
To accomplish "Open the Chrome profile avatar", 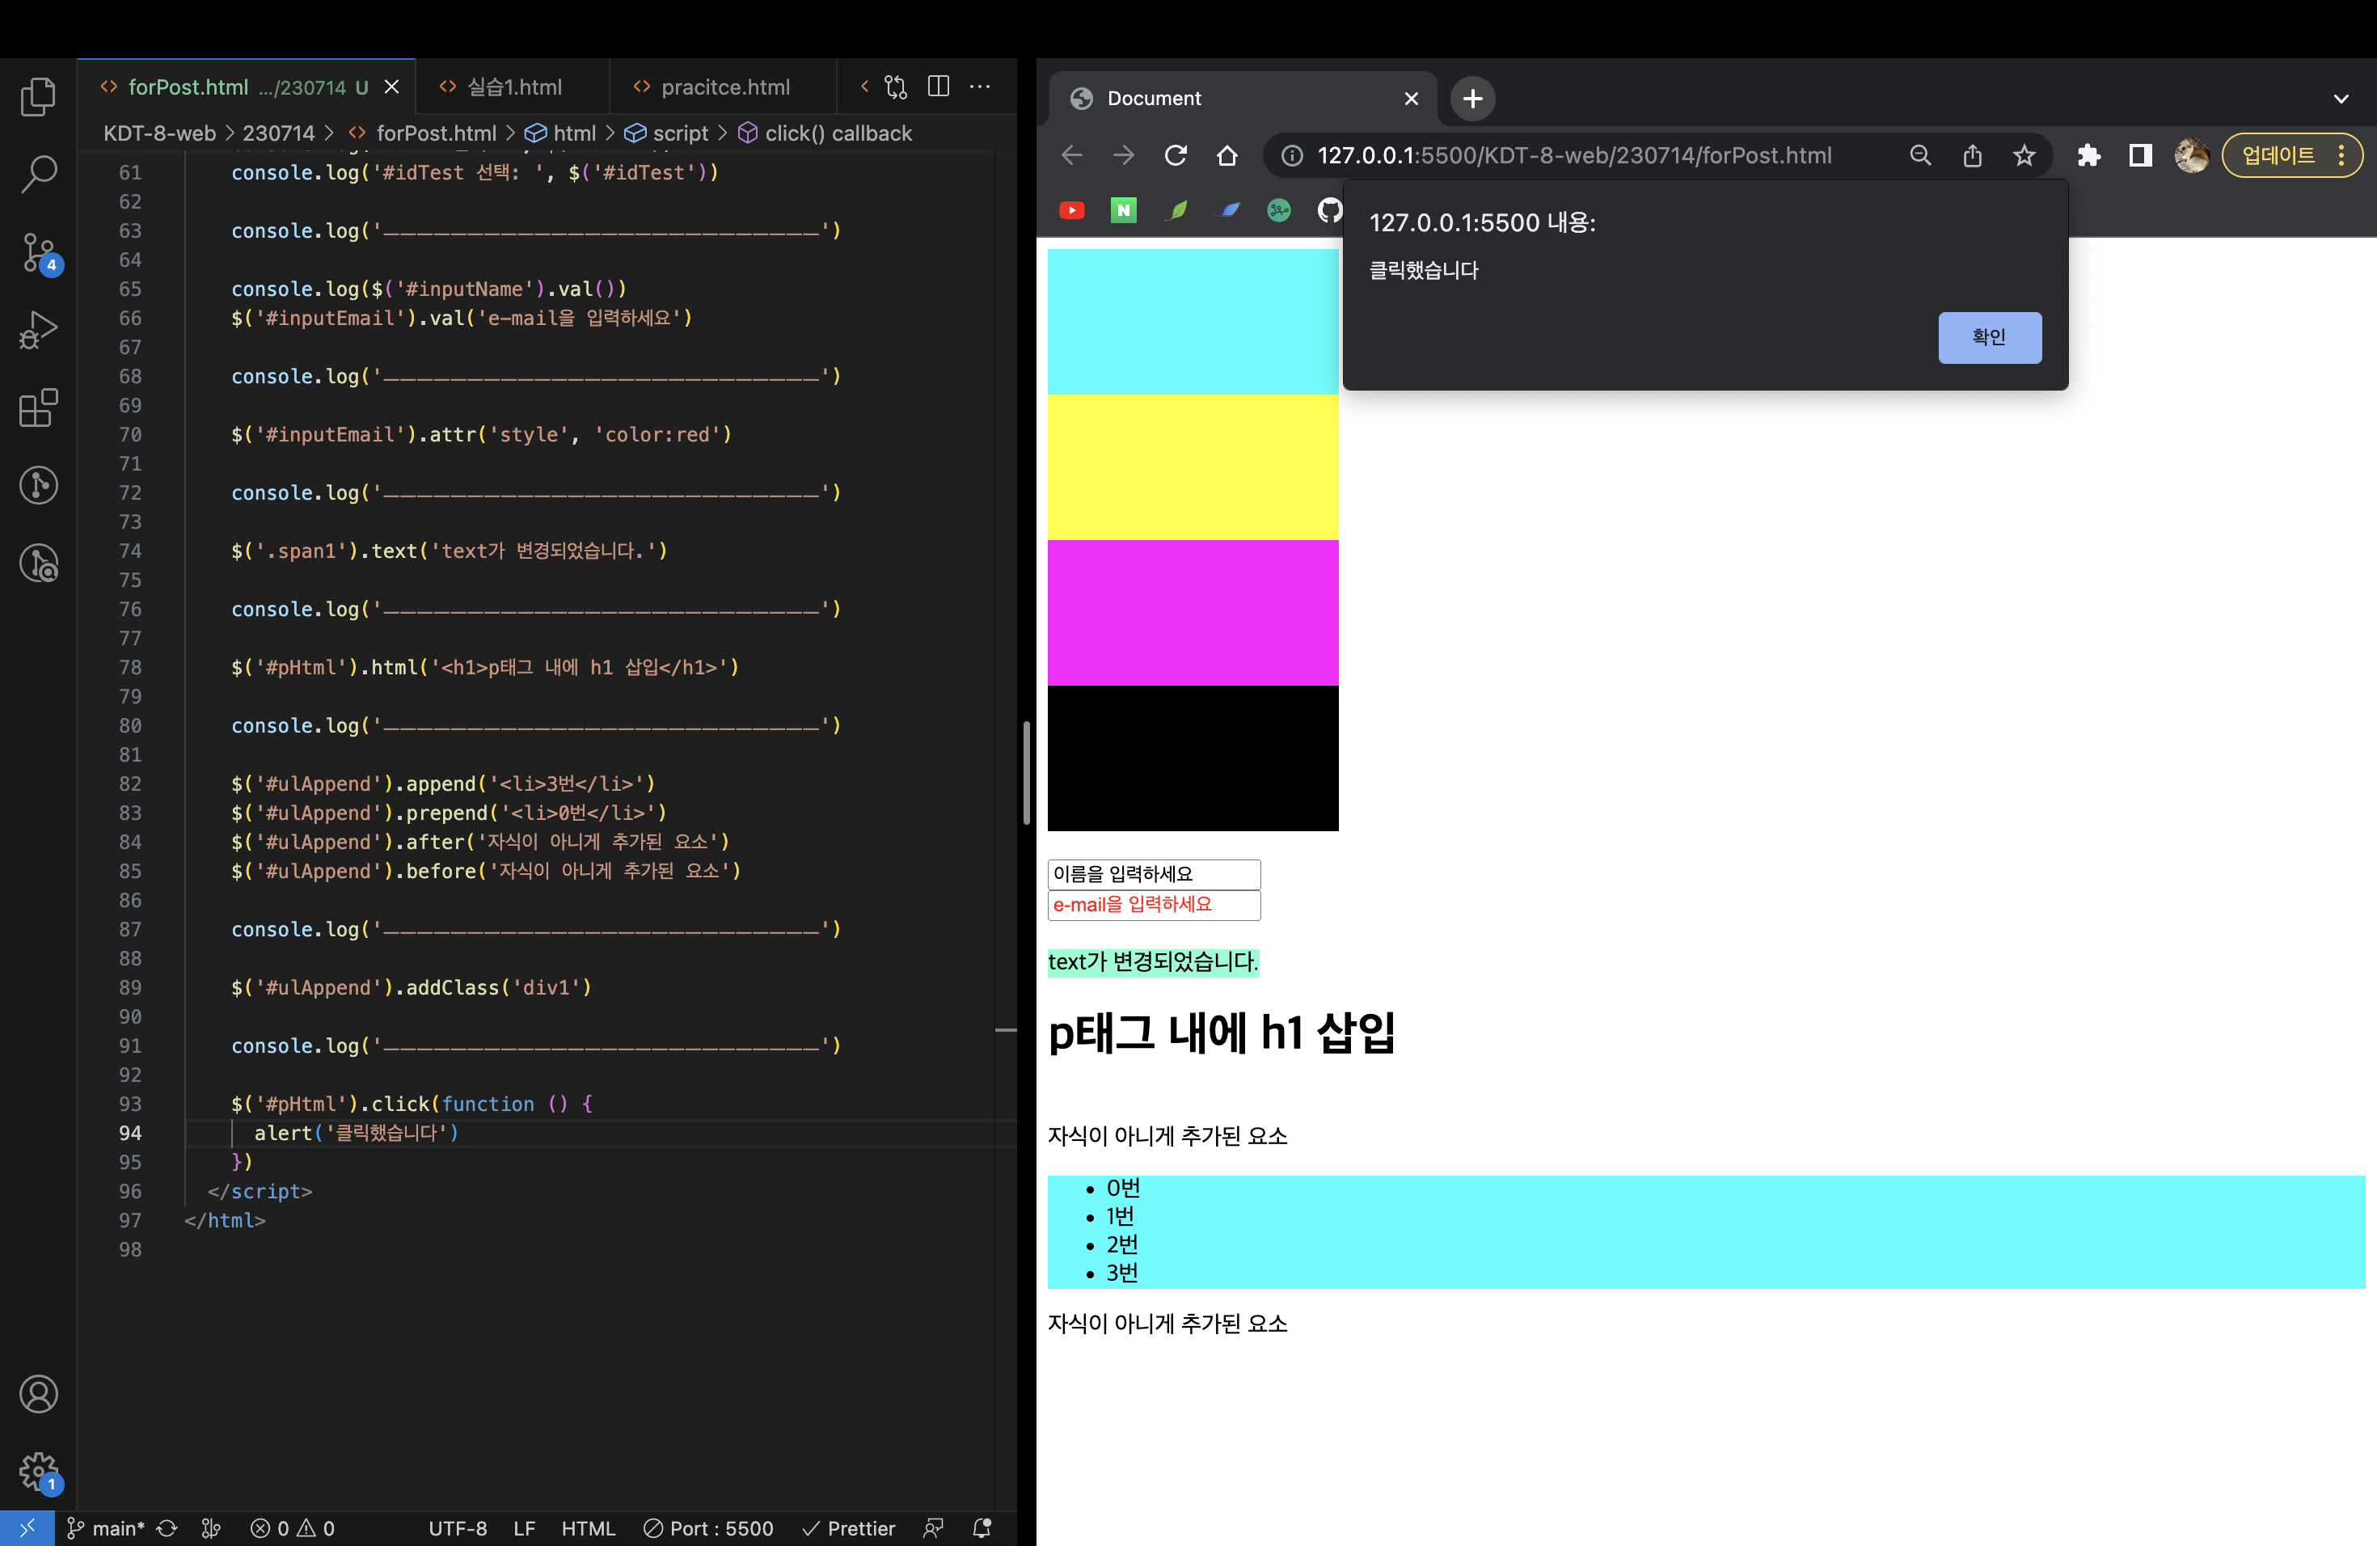I will point(2191,154).
